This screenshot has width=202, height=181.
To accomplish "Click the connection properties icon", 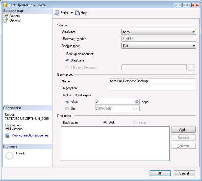I will (7, 135).
